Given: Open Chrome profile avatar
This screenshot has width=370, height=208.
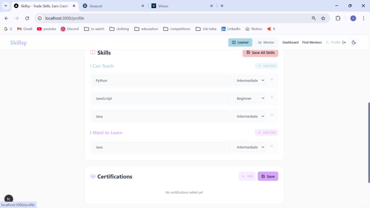Looking at the screenshot, I should point(353,18).
